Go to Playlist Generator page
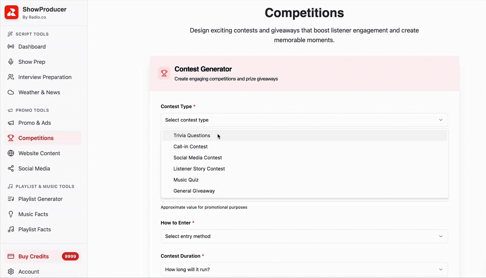This screenshot has width=486, height=278. coord(40,199)
